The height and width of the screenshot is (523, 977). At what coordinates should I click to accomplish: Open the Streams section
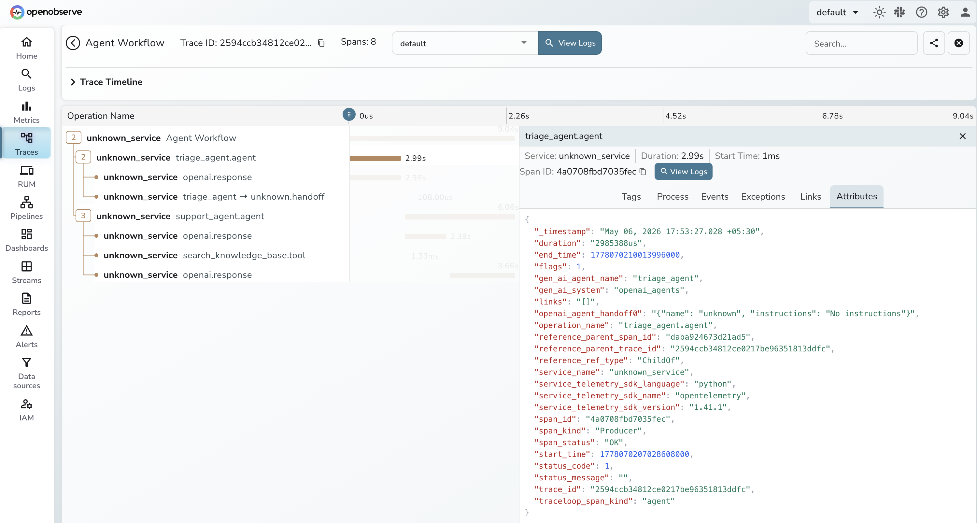27,272
